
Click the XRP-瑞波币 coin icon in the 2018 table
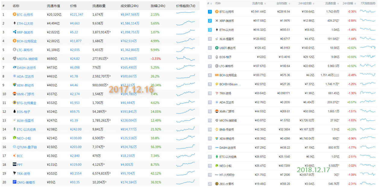(x=217, y=21)
